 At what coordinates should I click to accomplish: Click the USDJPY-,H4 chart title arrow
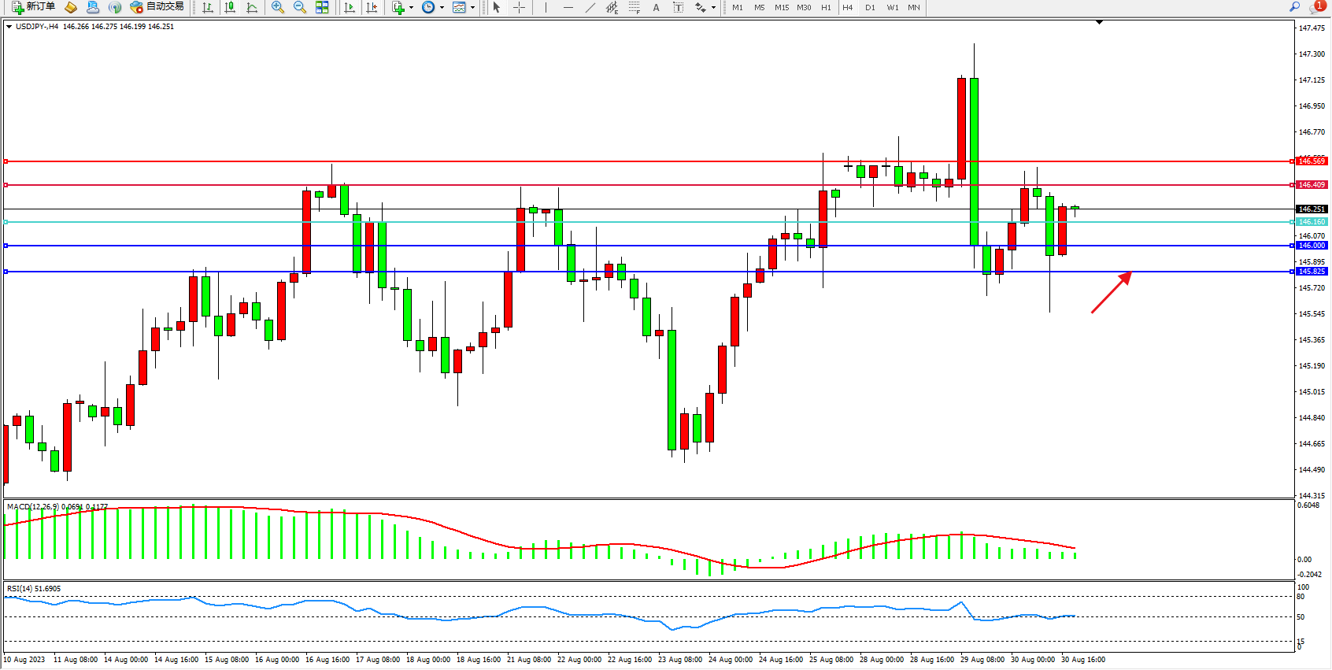pos(9,27)
